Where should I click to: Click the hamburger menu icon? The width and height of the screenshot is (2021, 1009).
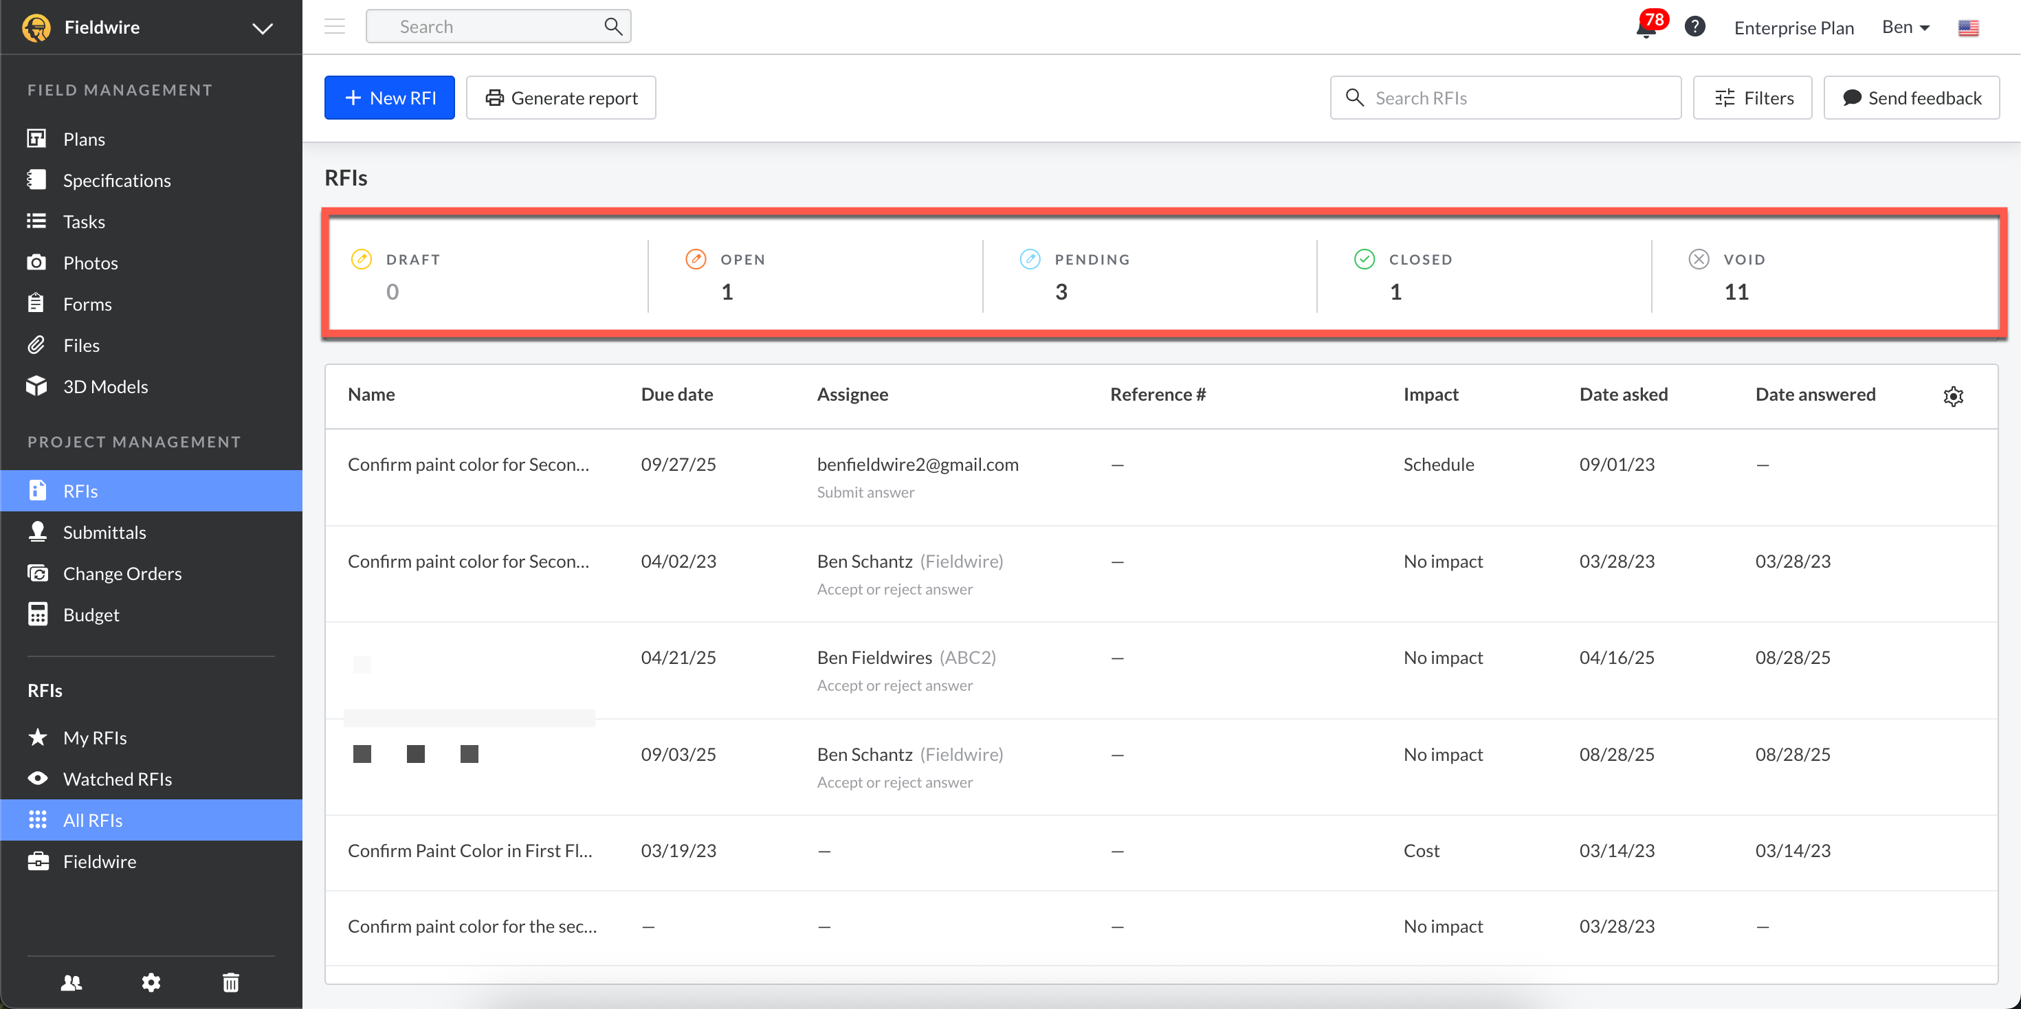click(x=335, y=27)
